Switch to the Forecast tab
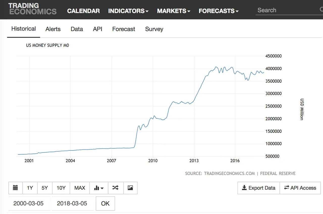Screen dimensions: 323x214 [124, 29]
